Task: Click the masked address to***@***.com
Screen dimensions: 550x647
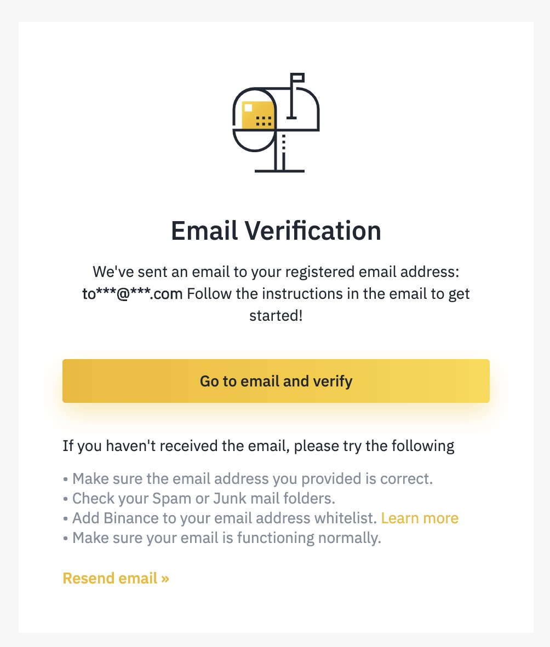Action: (132, 294)
